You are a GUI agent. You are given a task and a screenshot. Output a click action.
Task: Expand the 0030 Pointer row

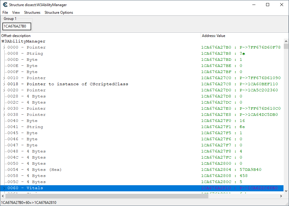pyautogui.click(x=4, y=109)
